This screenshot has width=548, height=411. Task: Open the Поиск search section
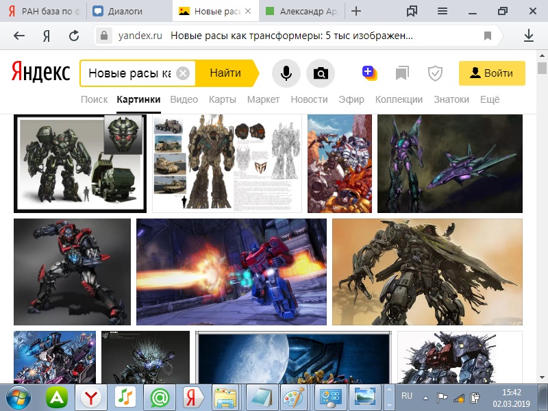94,99
